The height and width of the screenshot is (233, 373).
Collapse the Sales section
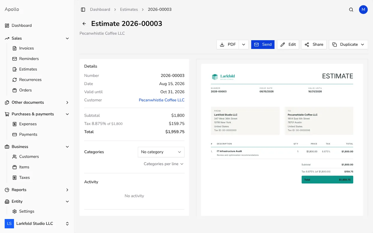[x=37, y=38]
